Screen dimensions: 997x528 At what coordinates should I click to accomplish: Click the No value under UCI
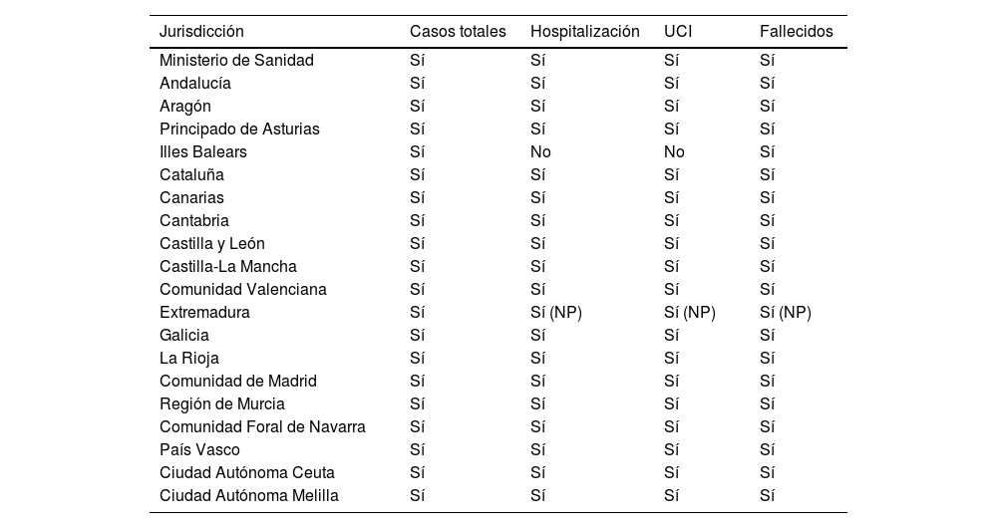pos(674,152)
